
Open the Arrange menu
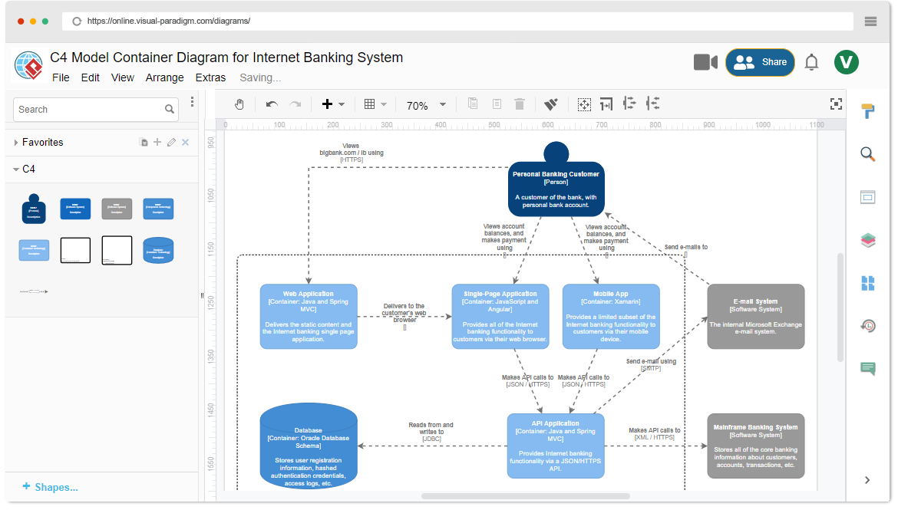click(x=164, y=77)
